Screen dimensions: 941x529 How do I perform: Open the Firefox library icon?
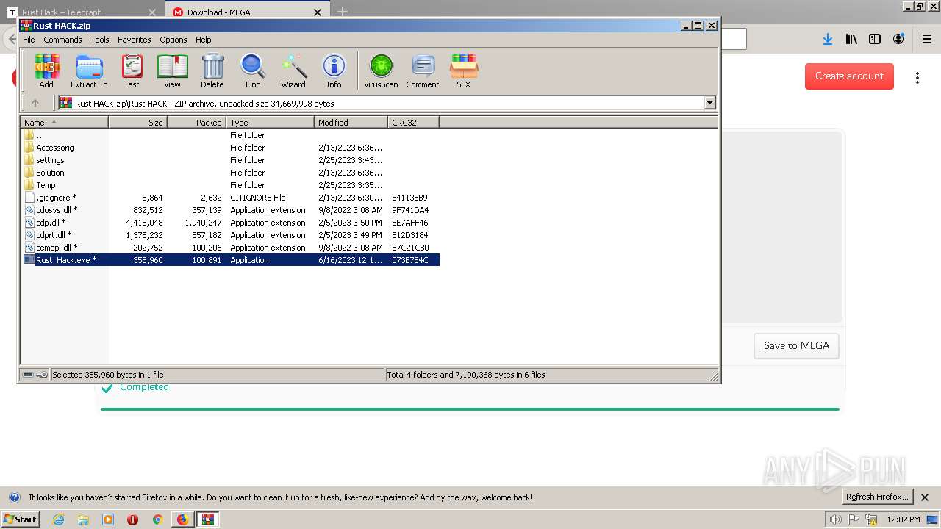point(851,40)
